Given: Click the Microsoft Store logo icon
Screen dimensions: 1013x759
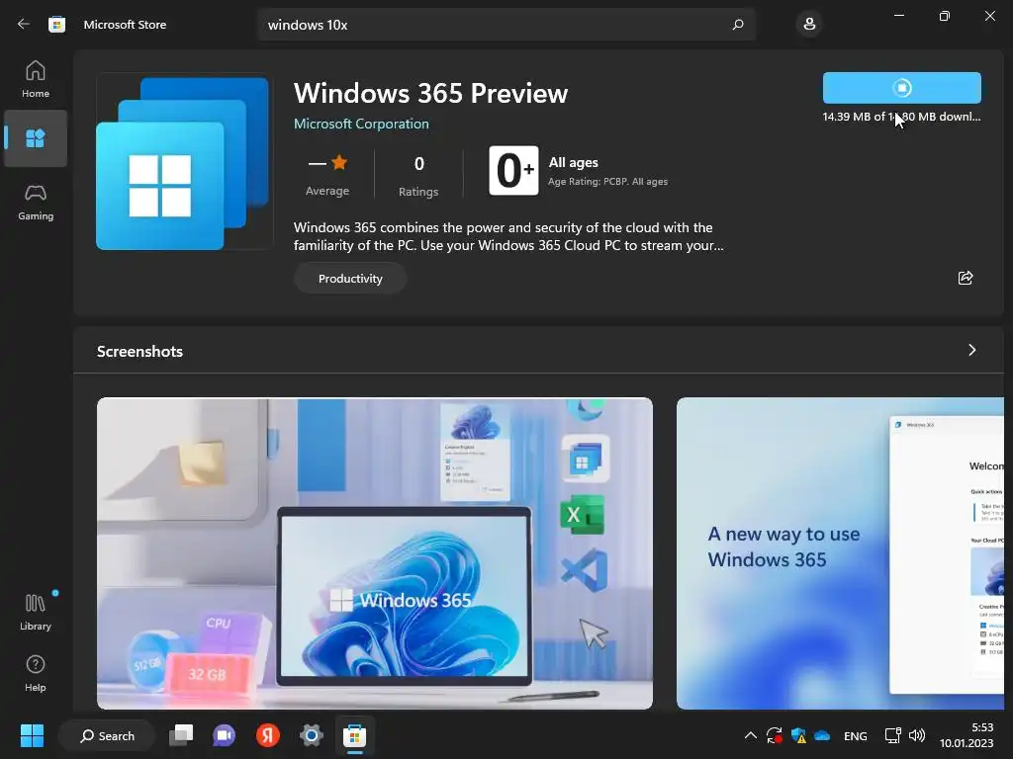Looking at the screenshot, I should 56,25.
